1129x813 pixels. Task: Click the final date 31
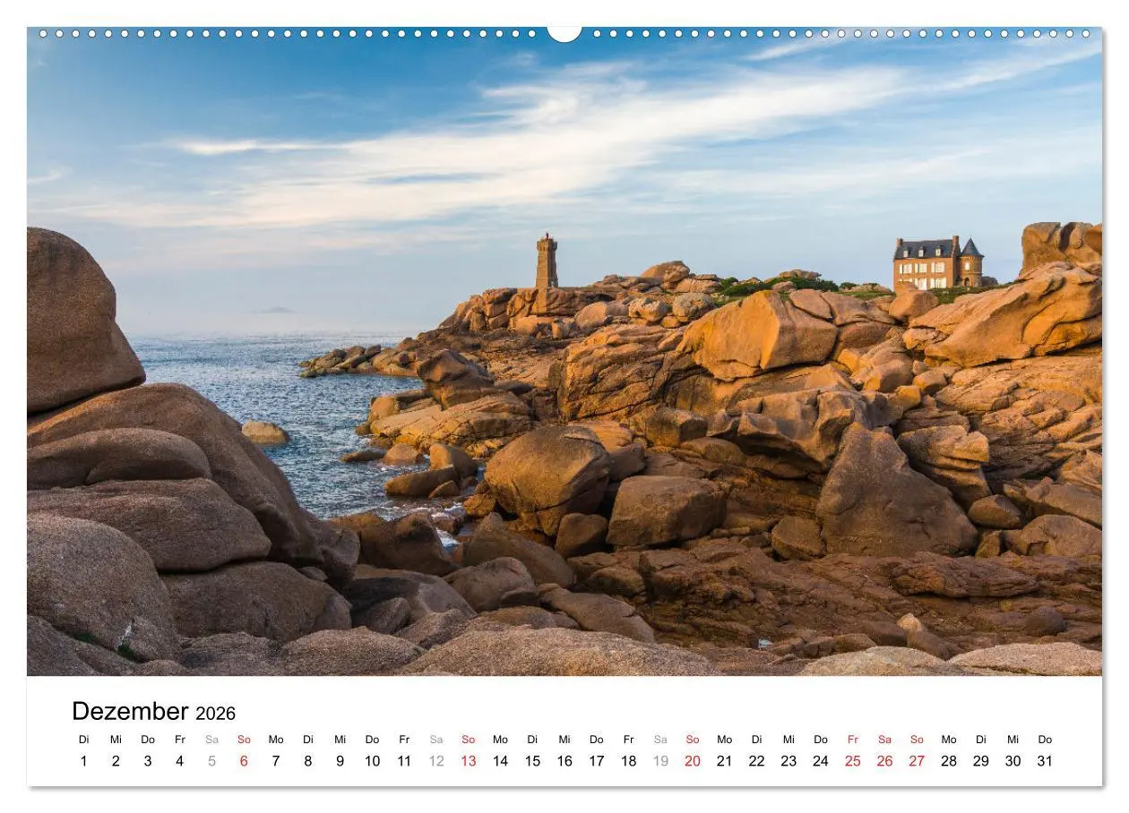pyautogui.click(x=1046, y=761)
